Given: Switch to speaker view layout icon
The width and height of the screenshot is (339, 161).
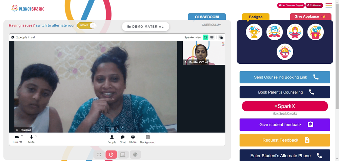Looking at the screenshot, I should click(206, 37).
